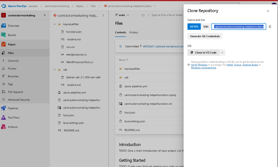
Task: Click the plus icon beside contractormarketing project
Action: click(x=45, y=15)
